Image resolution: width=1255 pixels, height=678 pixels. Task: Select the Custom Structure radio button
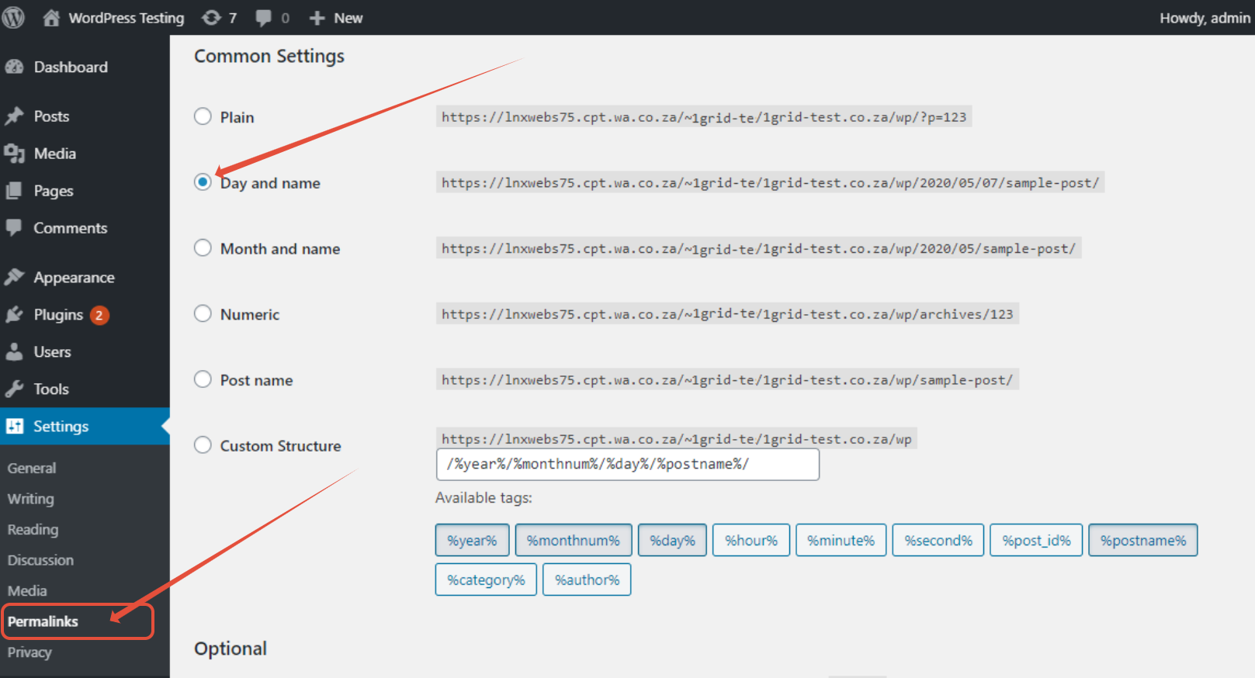click(203, 445)
